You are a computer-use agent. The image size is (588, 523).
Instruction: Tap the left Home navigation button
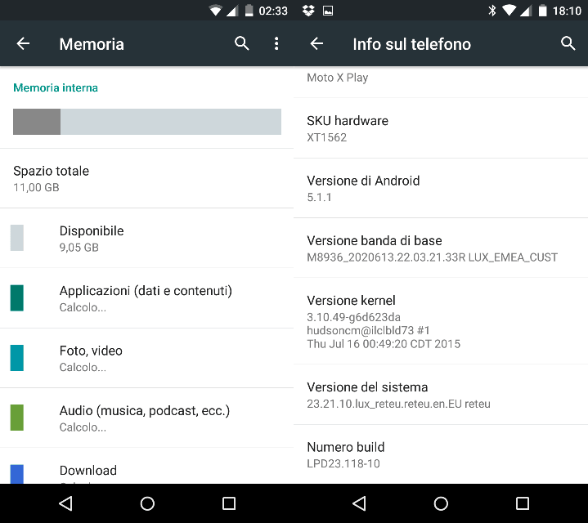tap(147, 503)
